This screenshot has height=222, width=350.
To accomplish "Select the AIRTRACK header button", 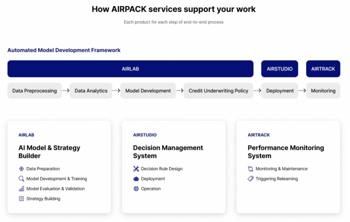I will tap(323, 69).
